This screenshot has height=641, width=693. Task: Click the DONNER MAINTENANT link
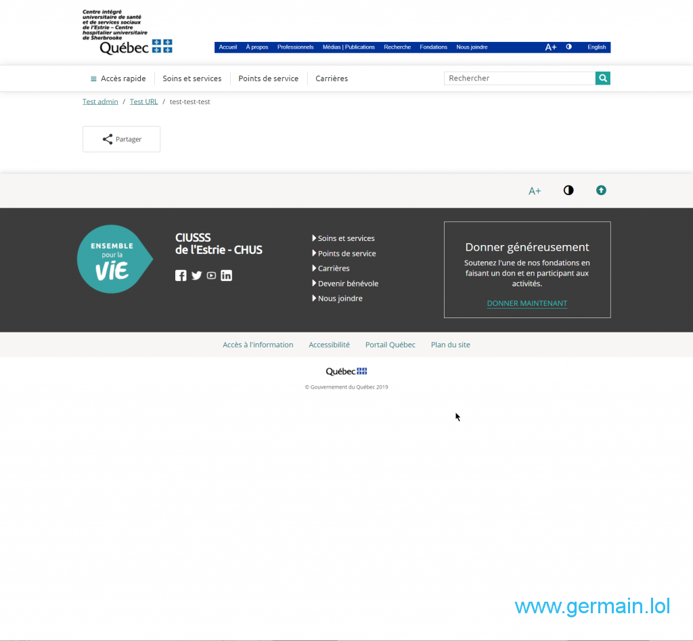coord(527,303)
